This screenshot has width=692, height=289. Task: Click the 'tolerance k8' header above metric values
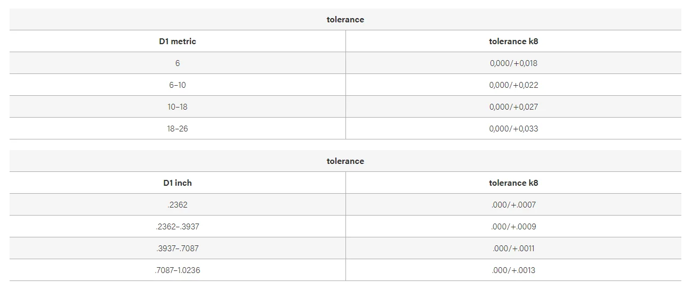(513, 41)
